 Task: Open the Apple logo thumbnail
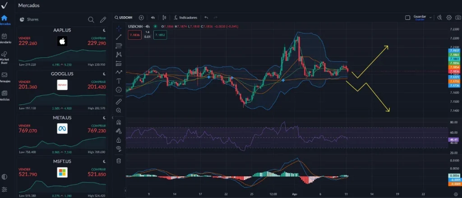coord(62,41)
